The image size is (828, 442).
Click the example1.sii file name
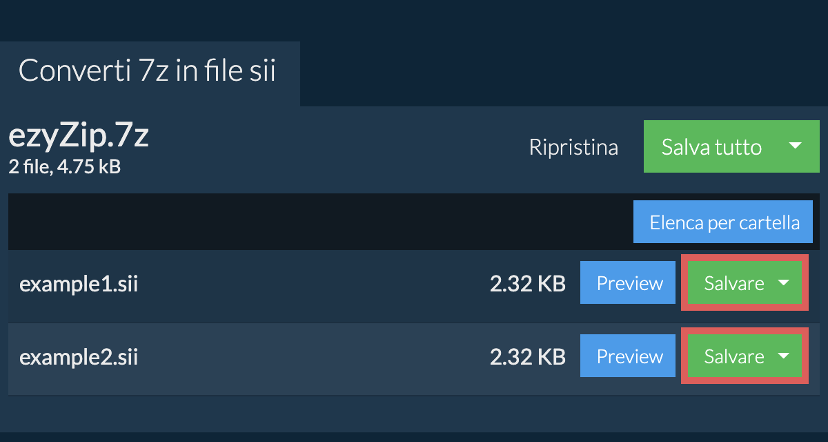click(x=79, y=284)
